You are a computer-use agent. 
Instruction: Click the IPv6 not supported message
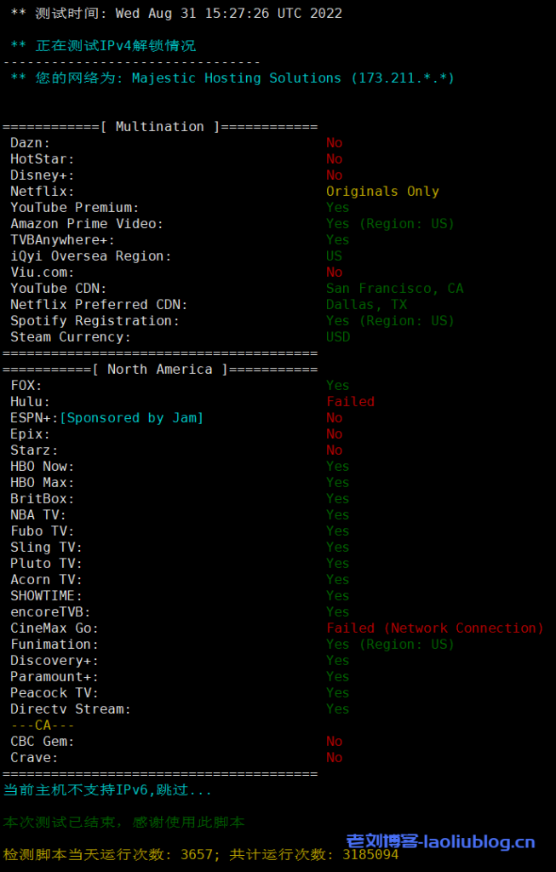(107, 790)
